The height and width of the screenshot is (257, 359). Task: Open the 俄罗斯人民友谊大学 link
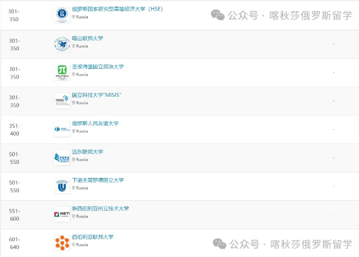(95, 123)
